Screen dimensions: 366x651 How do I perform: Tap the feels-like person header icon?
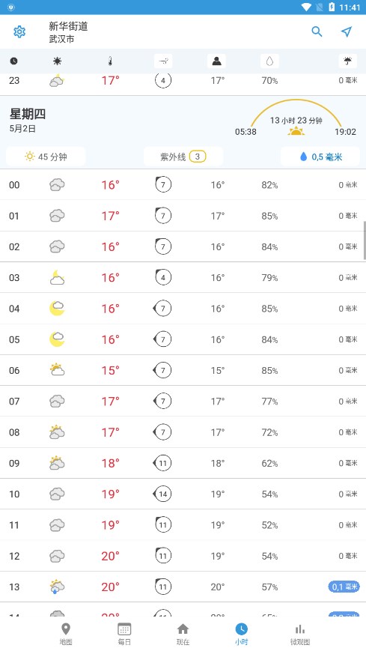pos(216,61)
